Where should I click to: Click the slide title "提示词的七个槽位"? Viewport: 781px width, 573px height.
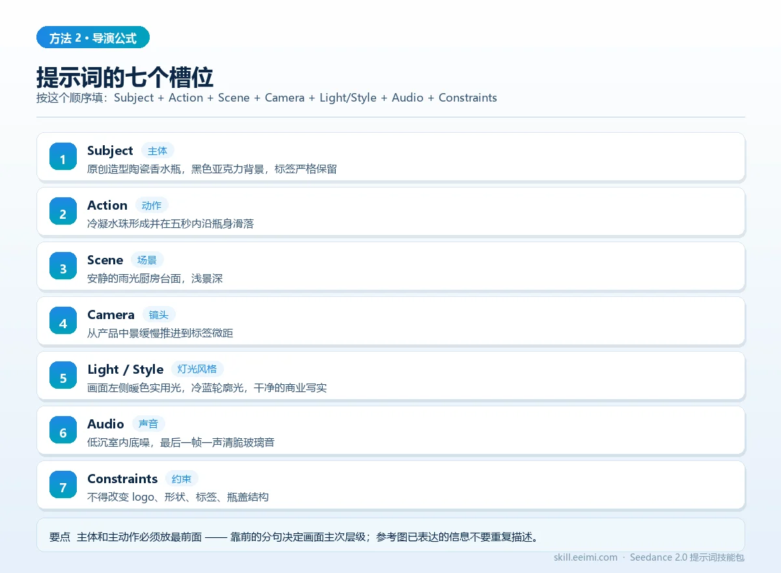pos(125,77)
